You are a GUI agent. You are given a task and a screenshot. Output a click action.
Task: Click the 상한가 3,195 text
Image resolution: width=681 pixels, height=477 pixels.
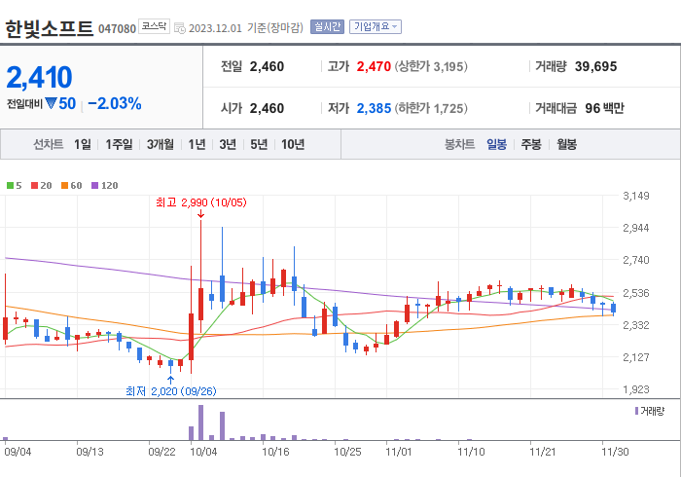(431, 66)
